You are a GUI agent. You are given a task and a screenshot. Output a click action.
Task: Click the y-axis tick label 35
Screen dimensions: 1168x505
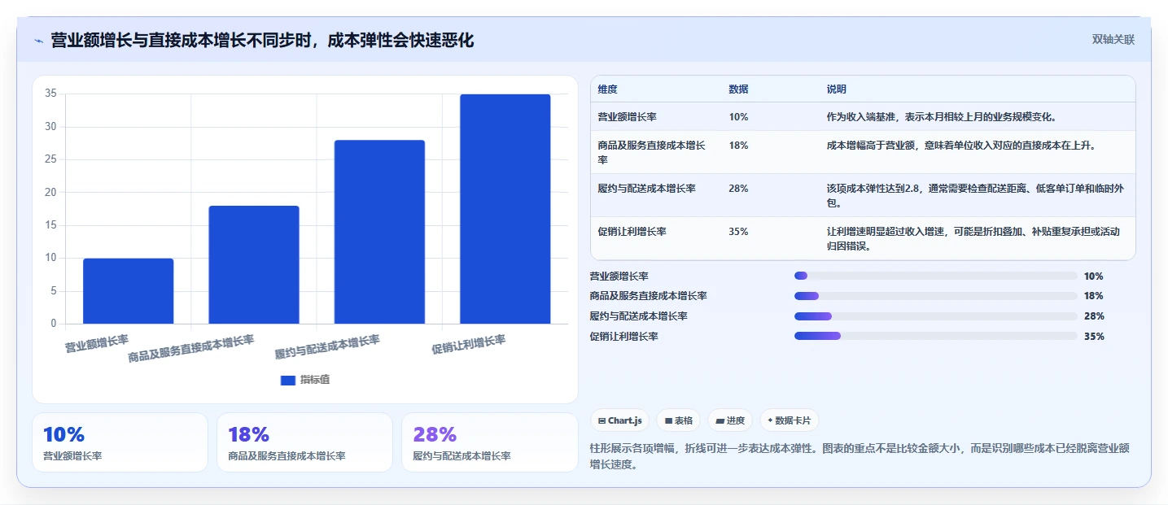(50, 94)
